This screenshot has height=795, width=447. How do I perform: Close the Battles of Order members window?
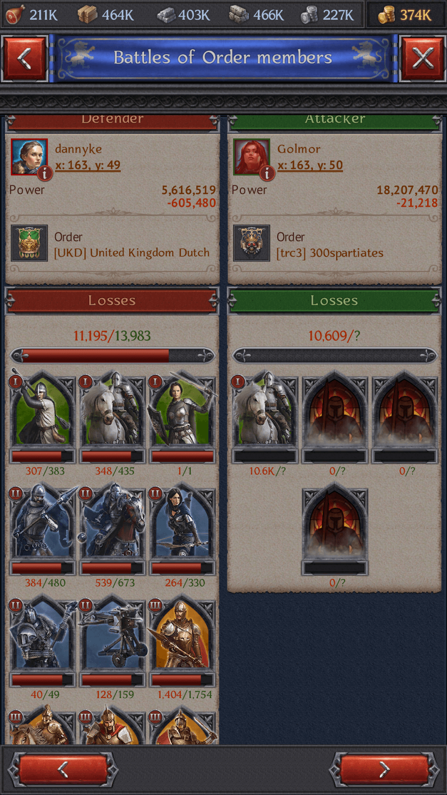pyautogui.click(x=423, y=59)
